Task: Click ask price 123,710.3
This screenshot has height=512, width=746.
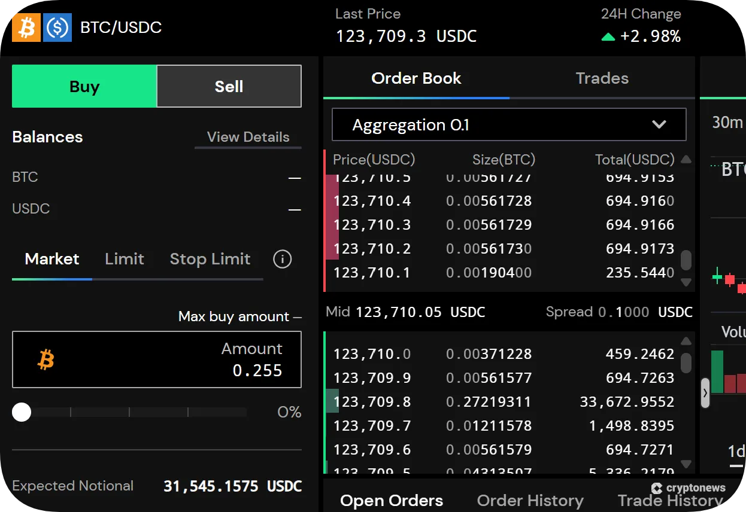Action: pyautogui.click(x=372, y=225)
